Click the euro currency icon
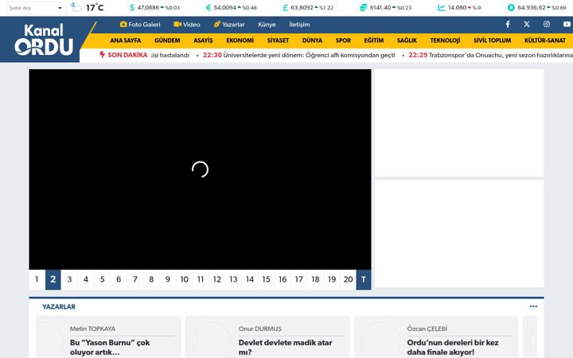 pyautogui.click(x=209, y=8)
